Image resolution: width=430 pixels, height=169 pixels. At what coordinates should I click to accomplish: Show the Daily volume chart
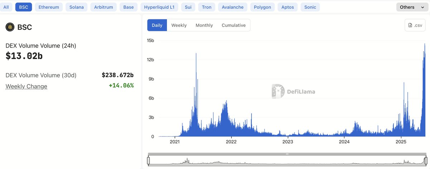point(157,25)
